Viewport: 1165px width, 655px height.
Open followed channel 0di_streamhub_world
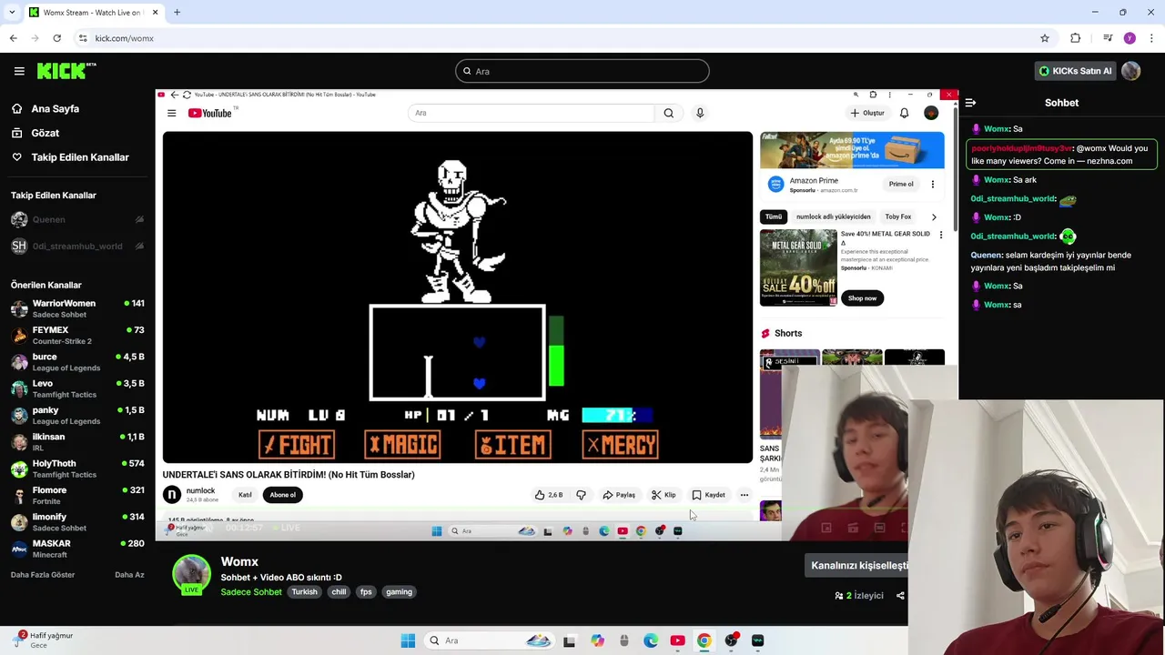[77, 246]
